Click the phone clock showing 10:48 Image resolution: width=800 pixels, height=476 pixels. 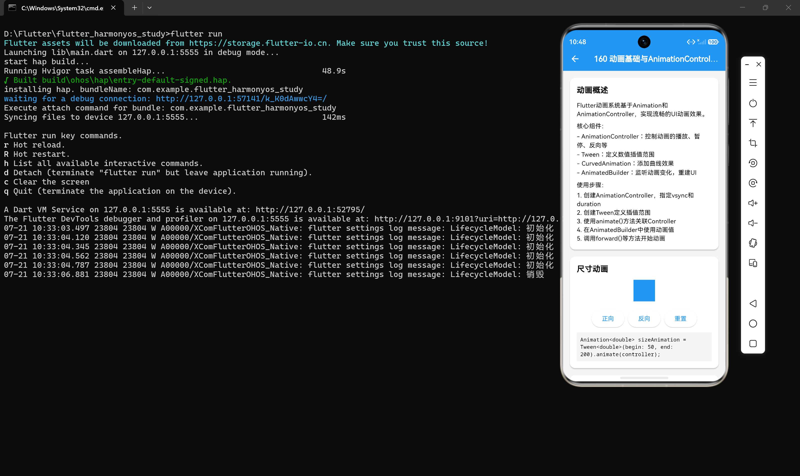(577, 42)
